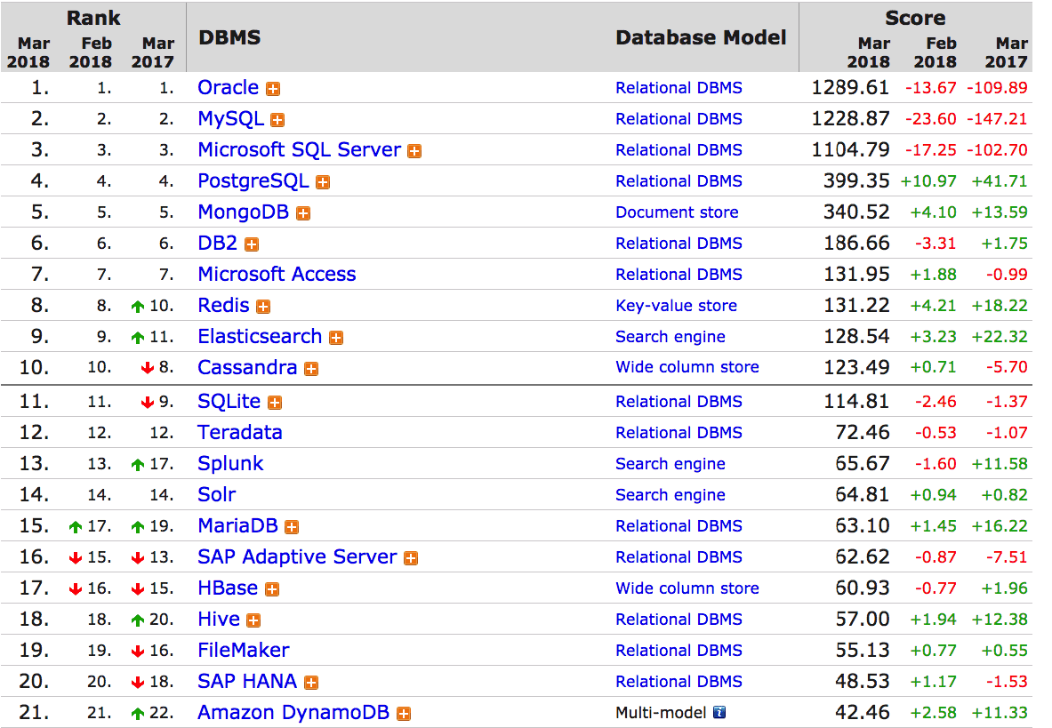
Task: Follow the FileMaker link
Action: pos(243,651)
